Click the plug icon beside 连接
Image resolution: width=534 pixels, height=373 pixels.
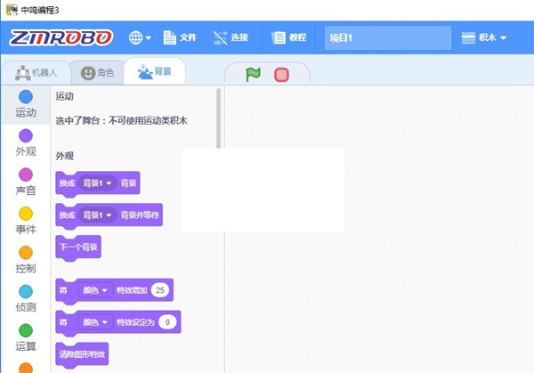click(x=220, y=37)
